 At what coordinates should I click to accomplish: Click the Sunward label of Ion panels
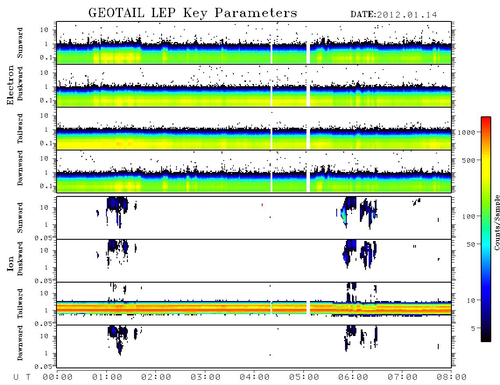(20, 218)
